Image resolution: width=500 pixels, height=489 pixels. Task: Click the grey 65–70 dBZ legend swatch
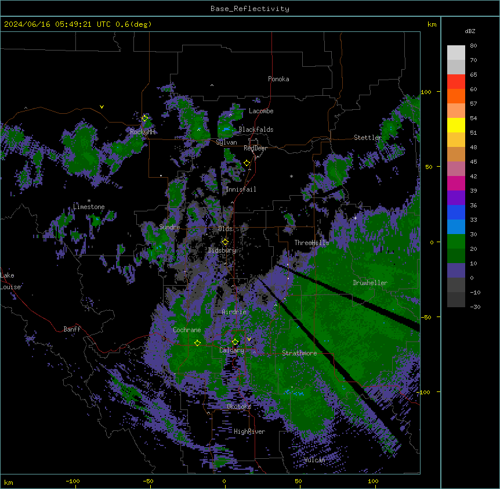(456, 67)
